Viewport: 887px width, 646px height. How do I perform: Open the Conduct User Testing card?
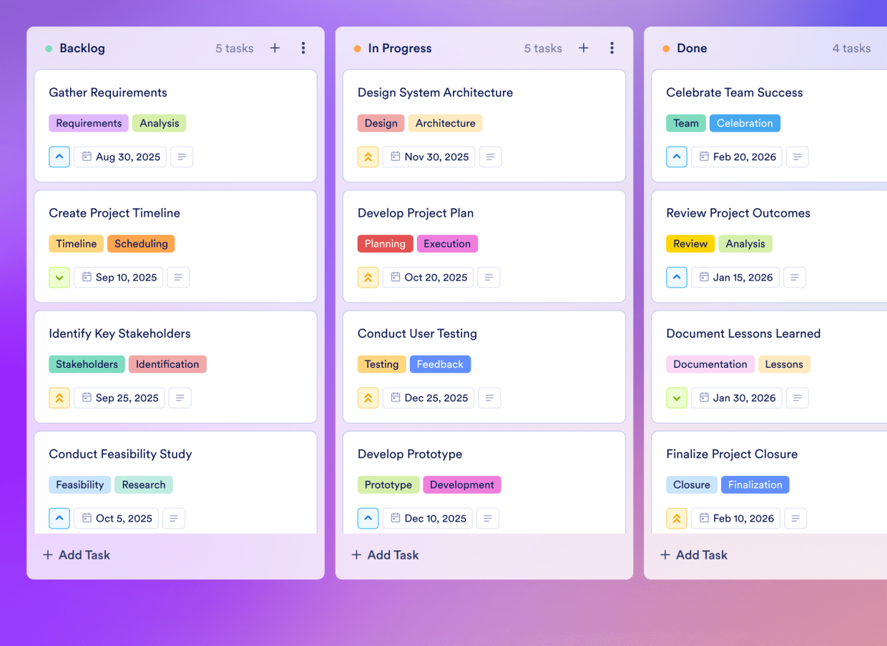click(x=417, y=333)
